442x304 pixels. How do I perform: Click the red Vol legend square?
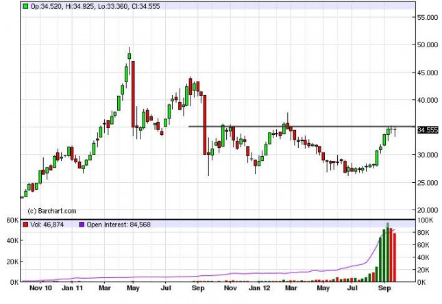pos(25,225)
